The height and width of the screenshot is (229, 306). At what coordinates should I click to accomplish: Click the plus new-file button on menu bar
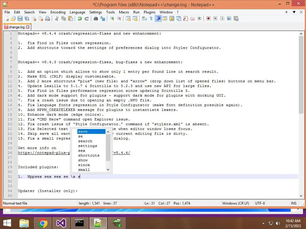pos(286,12)
